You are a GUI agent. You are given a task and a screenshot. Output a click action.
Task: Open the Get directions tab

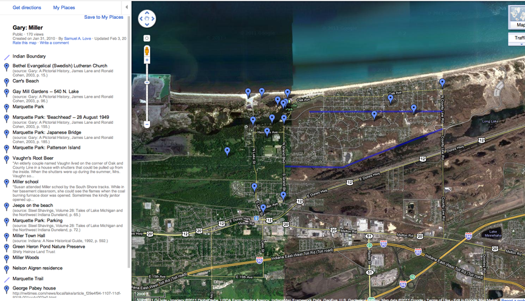pyautogui.click(x=27, y=7)
